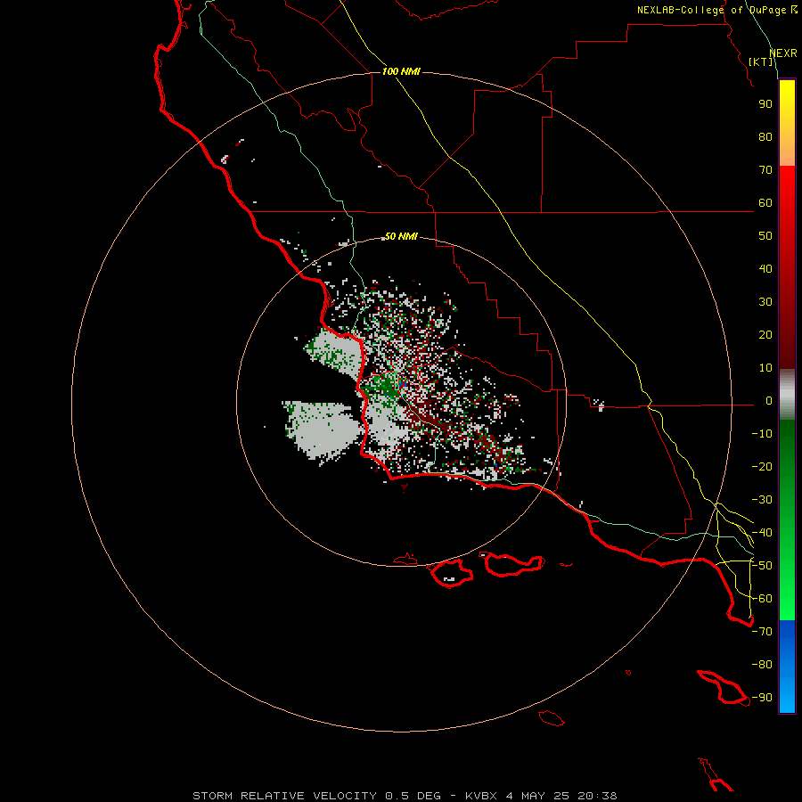This screenshot has height=802, width=802.
Task: Click the blue bottom segment of color bar
Action: coord(787,667)
